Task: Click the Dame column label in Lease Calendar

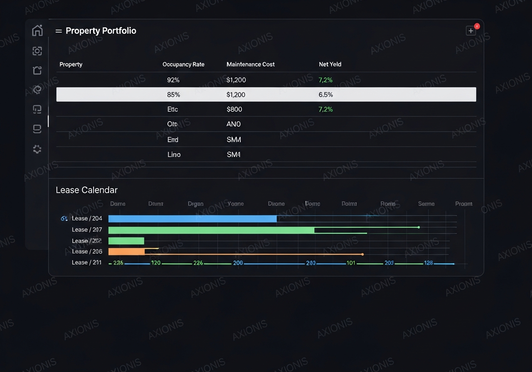Action: click(118, 204)
